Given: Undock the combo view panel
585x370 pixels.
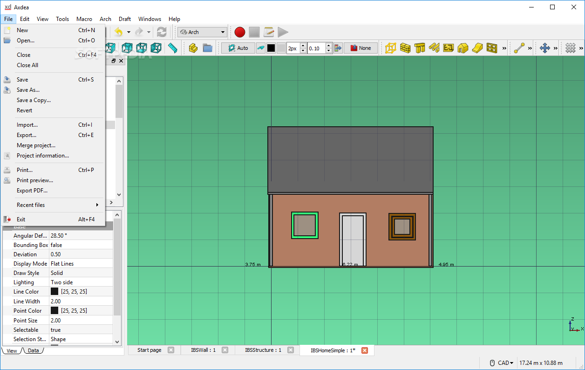Looking at the screenshot, I should pos(114,61).
